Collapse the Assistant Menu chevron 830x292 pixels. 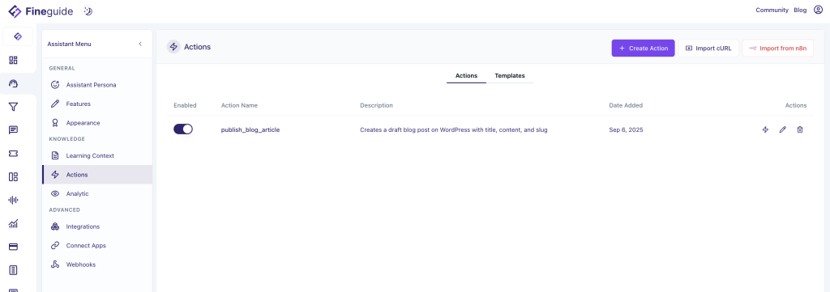tap(140, 44)
